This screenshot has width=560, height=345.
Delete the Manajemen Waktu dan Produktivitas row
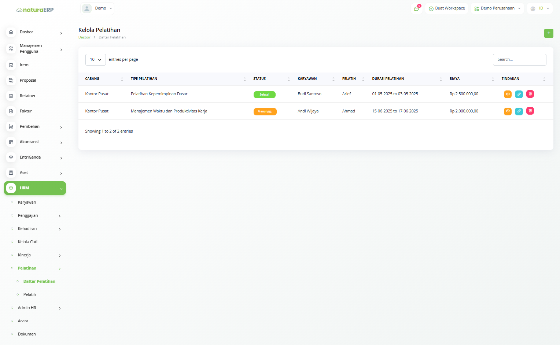point(530,111)
